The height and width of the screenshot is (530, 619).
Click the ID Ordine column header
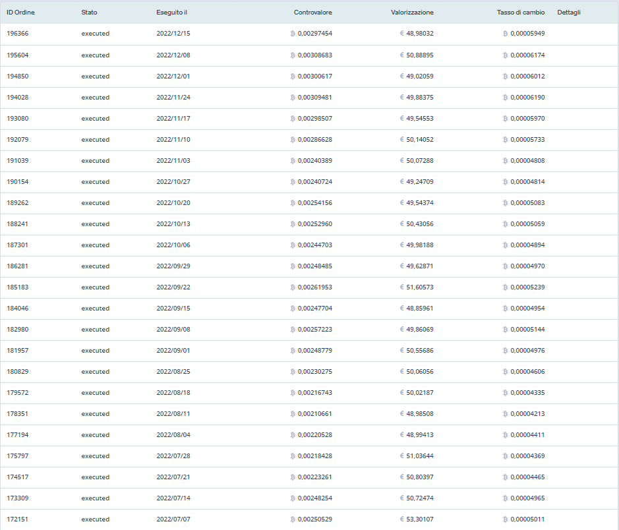pos(19,13)
